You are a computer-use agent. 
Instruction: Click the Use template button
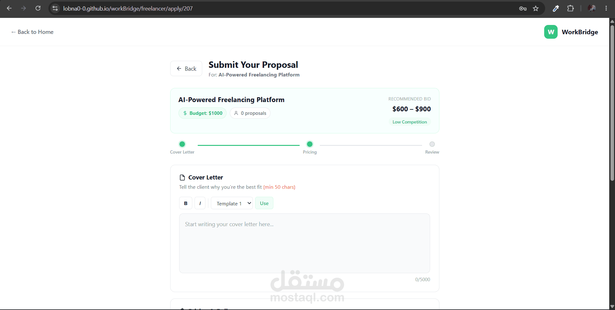pos(264,203)
